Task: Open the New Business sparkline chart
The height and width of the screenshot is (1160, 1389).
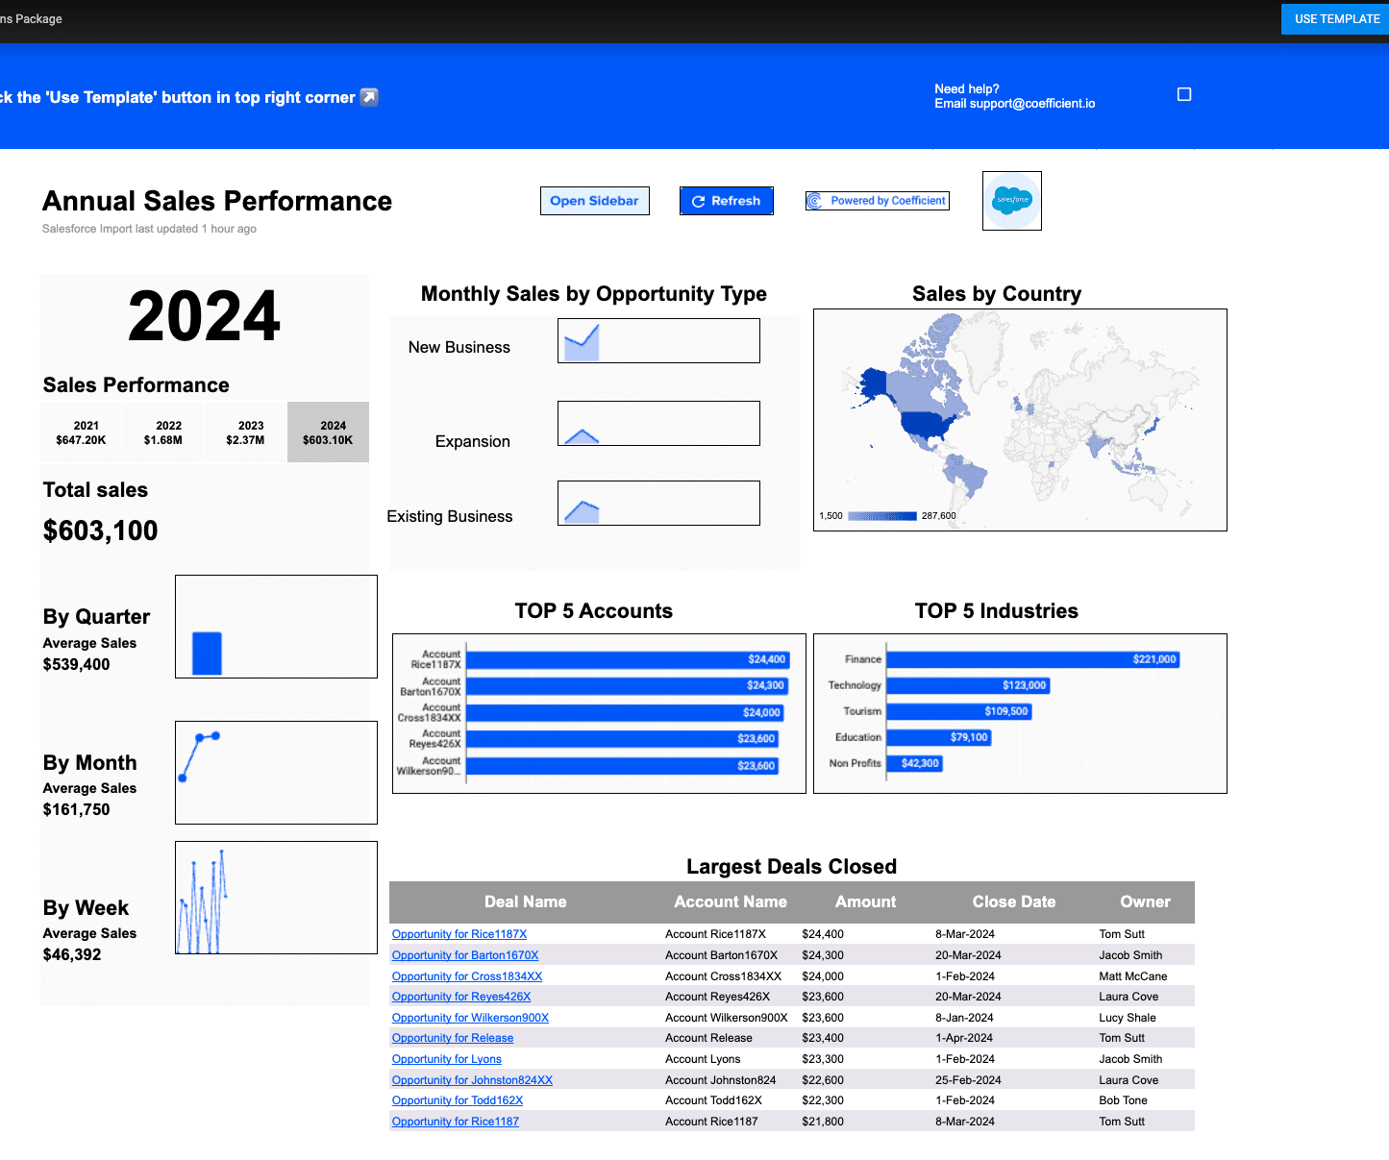Action: [x=658, y=341]
